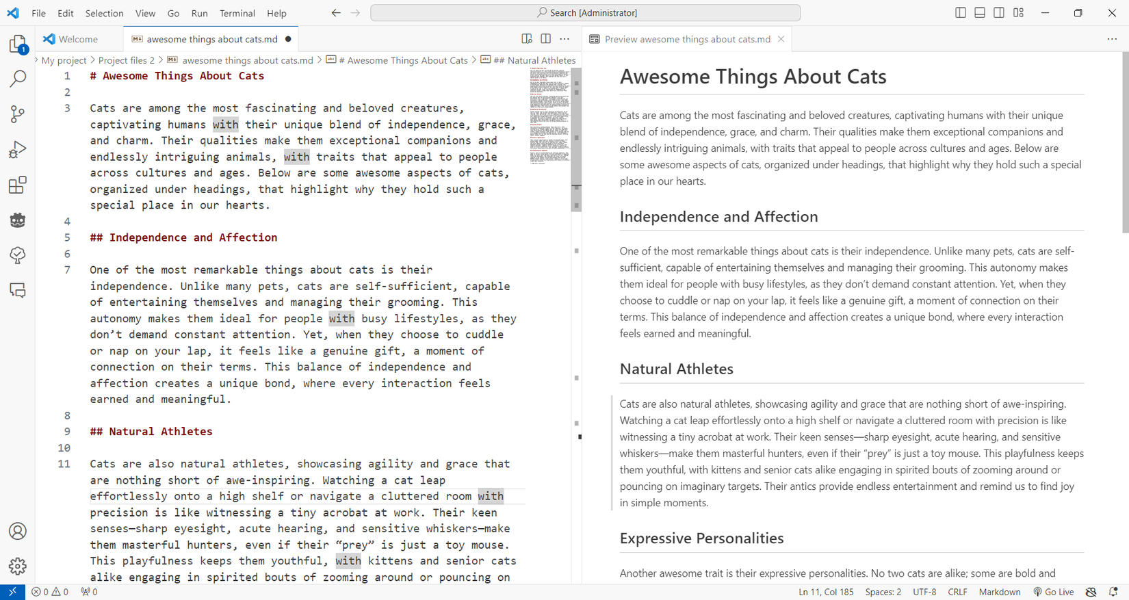1129x600 pixels.
Task: Open the editor's More Actions ellipsis menu
Action: (x=564, y=39)
